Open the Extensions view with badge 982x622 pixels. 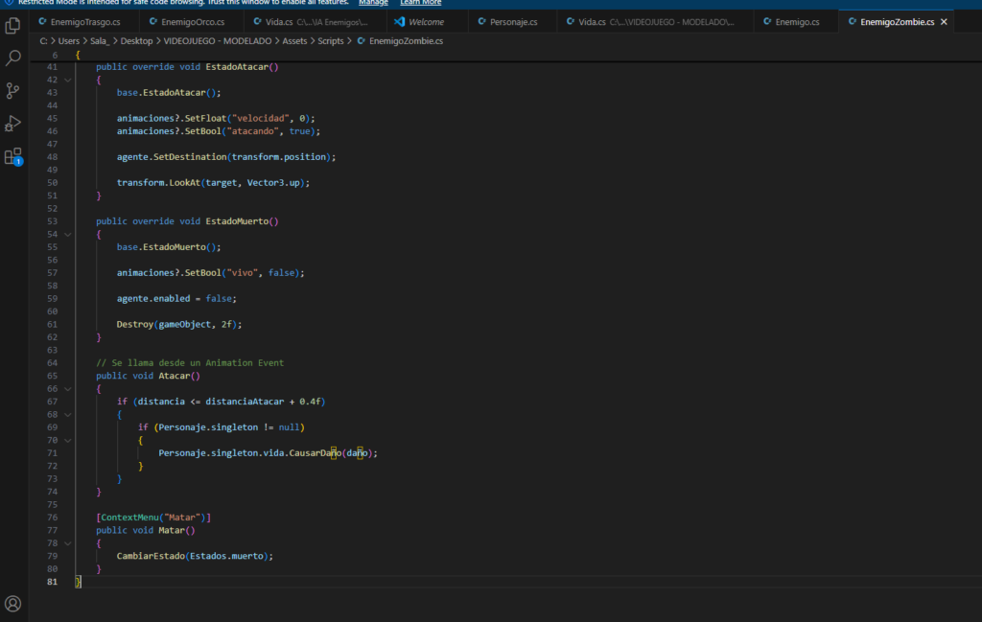click(13, 156)
